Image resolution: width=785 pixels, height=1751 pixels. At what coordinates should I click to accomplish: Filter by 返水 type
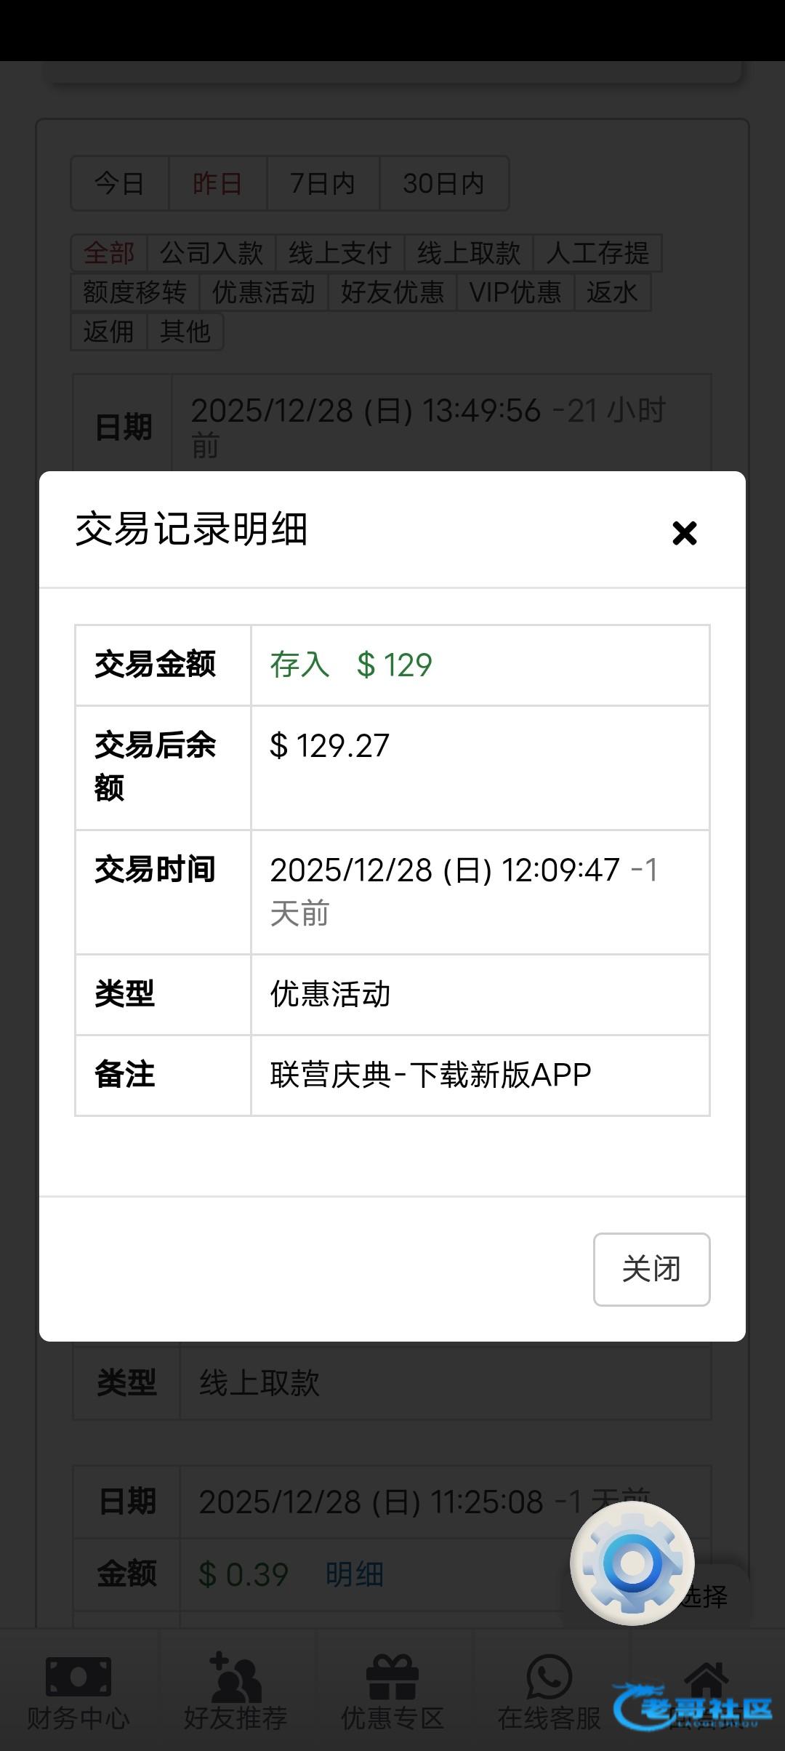pos(612,292)
